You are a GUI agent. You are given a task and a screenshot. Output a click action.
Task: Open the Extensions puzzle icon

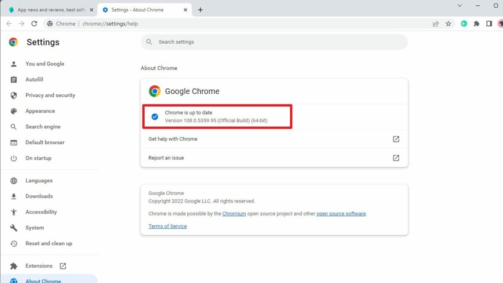(477, 24)
